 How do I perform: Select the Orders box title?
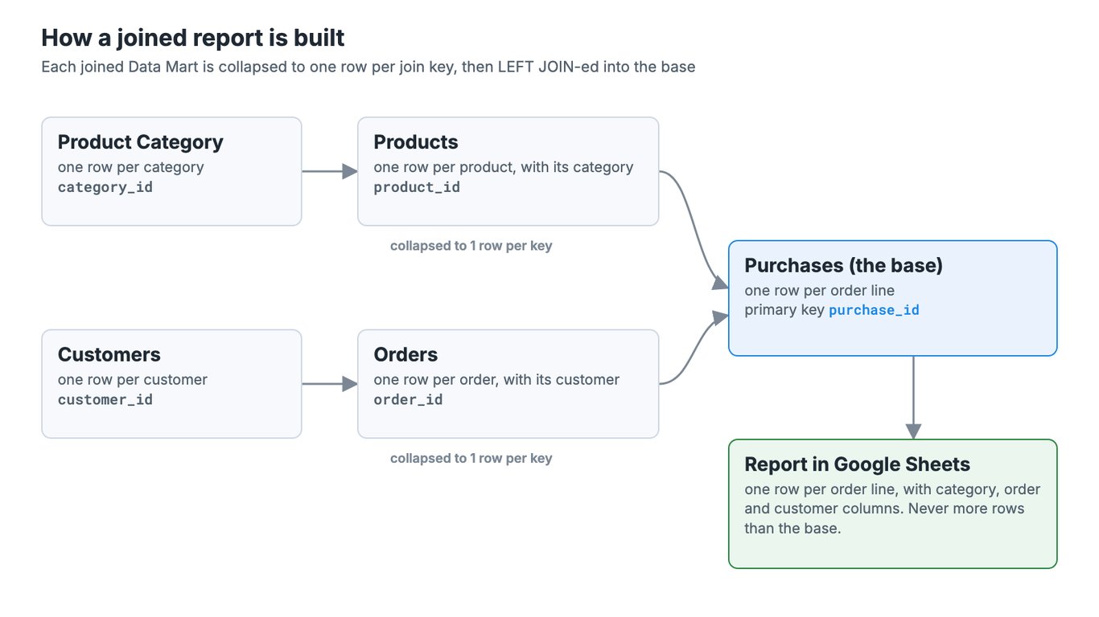click(x=406, y=355)
